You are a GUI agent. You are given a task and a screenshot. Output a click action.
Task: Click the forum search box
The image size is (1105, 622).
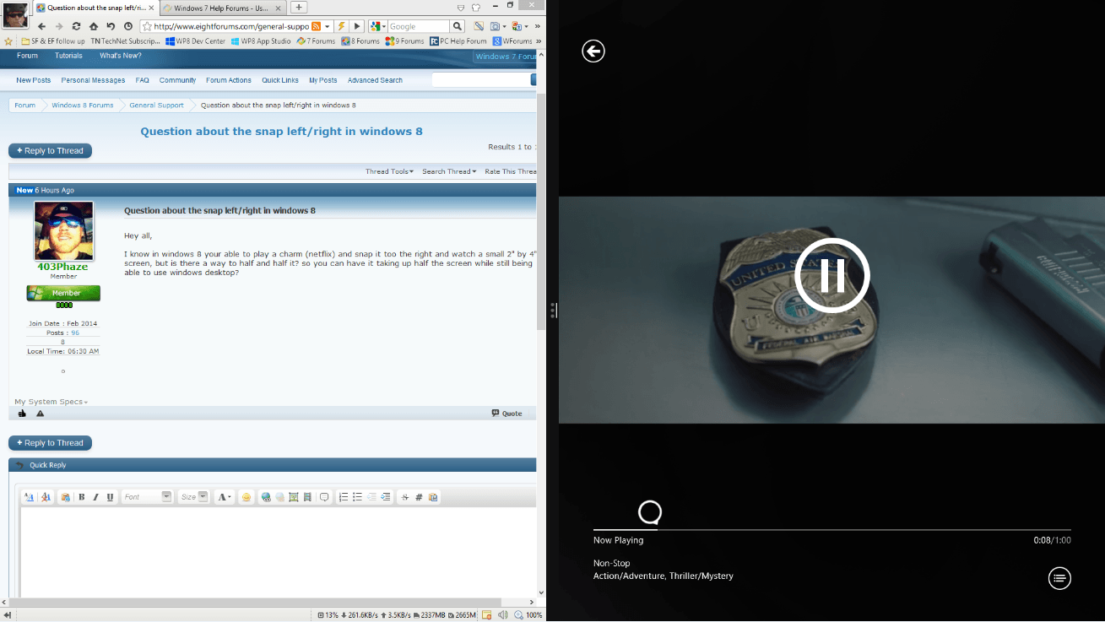coord(480,80)
